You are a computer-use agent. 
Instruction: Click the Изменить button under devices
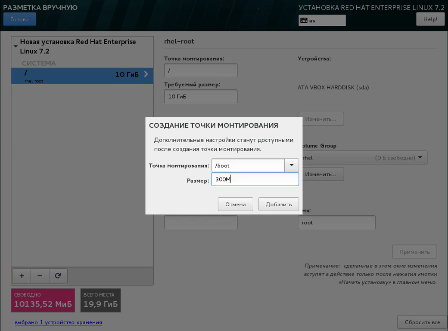click(x=321, y=119)
